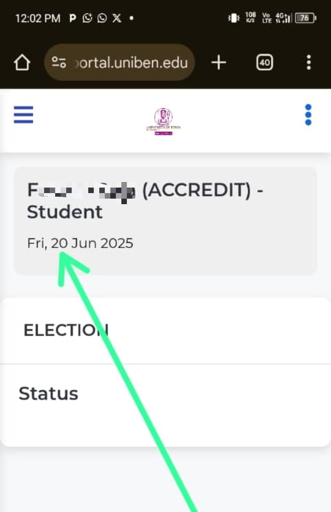This screenshot has width=331, height=512.
Task: Open site info icon in address bar
Action: (x=59, y=62)
